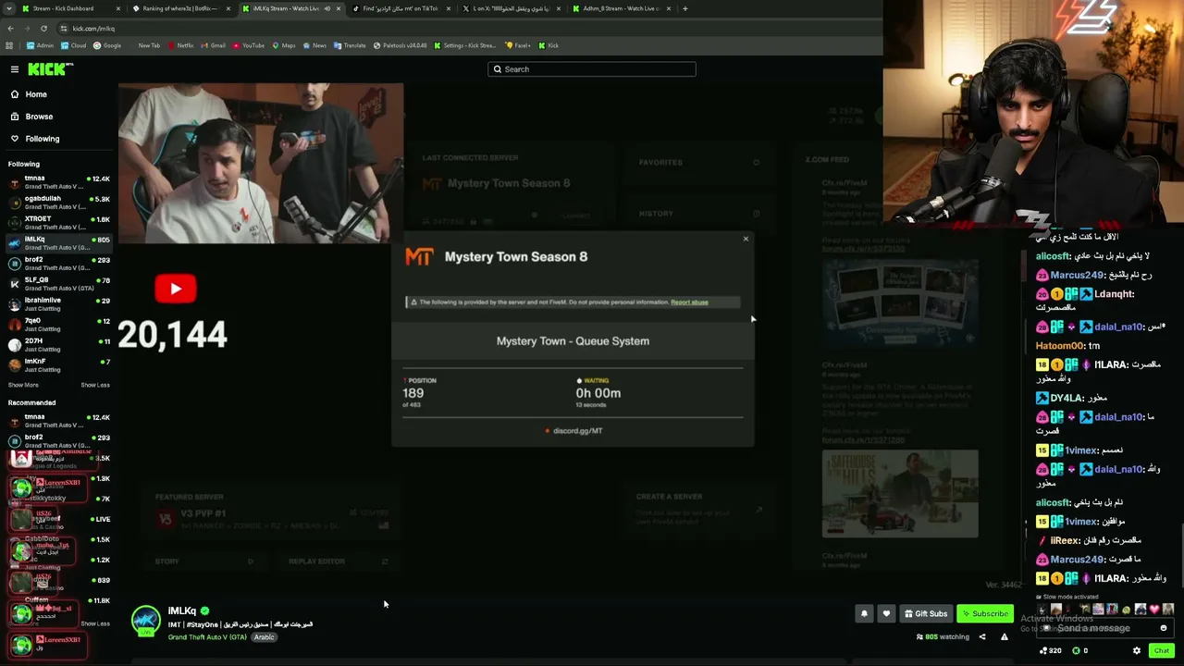This screenshot has height=666, width=1184.
Task: Open tmnaa channel in Recommended list
Action: [59, 421]
